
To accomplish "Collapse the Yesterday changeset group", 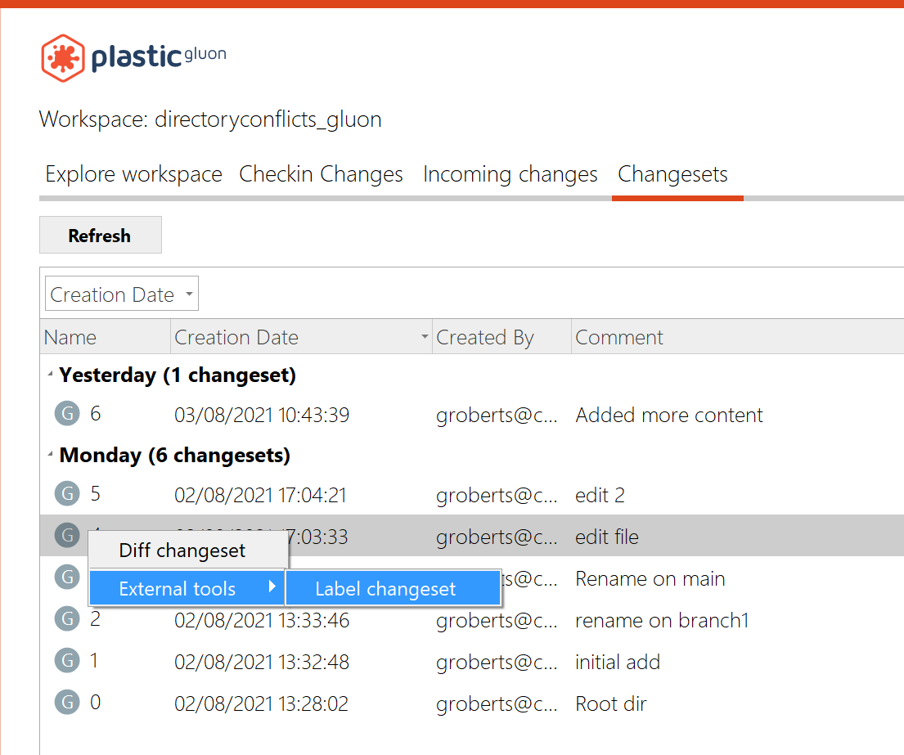I will coord(51,375).
